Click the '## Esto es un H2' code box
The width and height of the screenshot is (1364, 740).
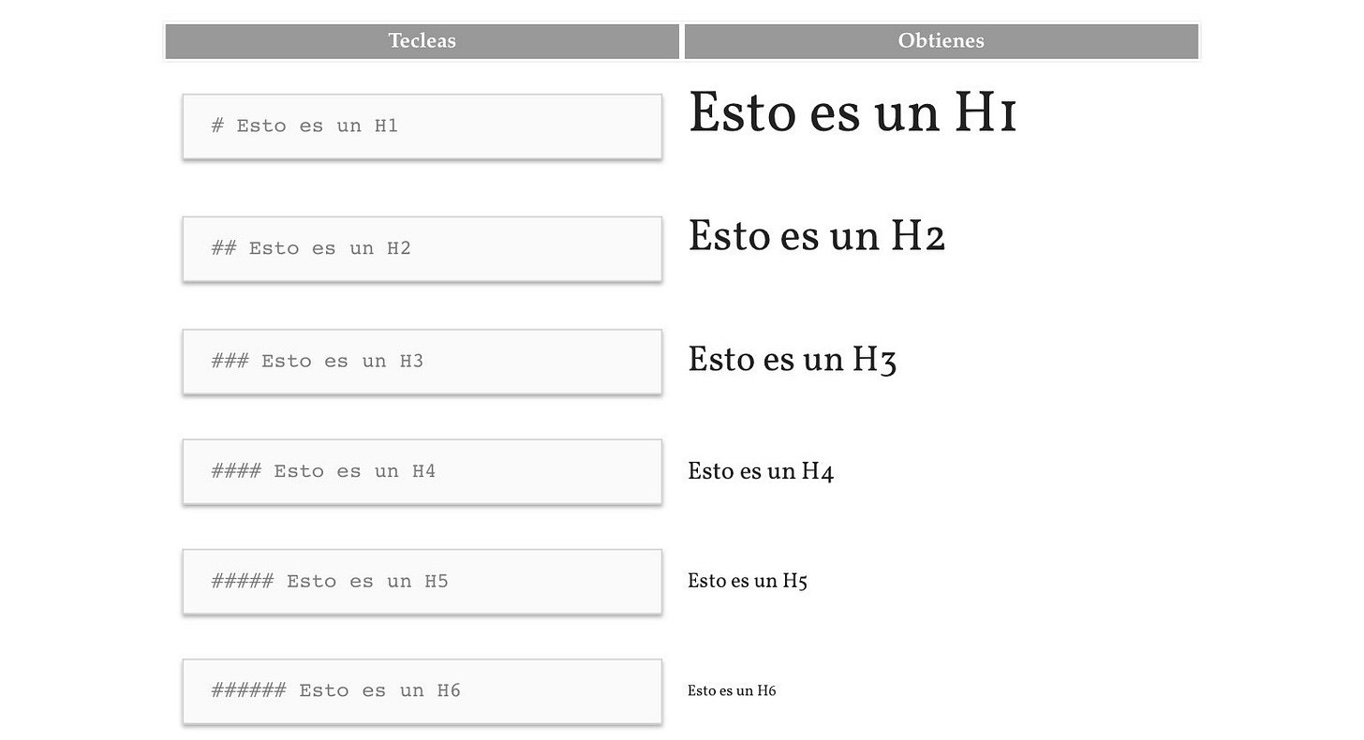click(x=423, y=249)
